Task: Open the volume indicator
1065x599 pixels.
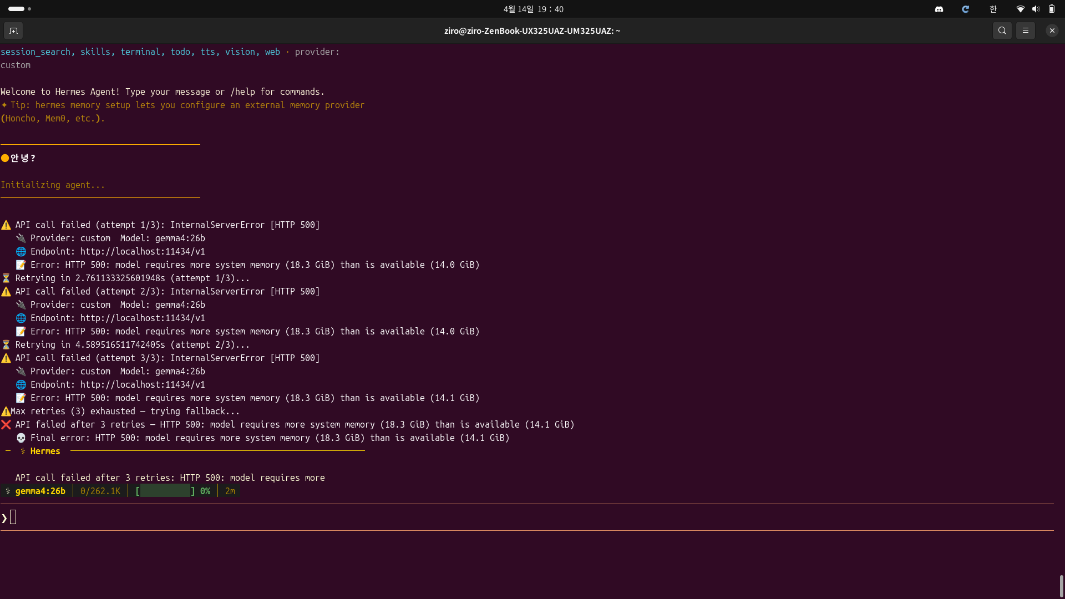Action: [x=1036, y=9]
